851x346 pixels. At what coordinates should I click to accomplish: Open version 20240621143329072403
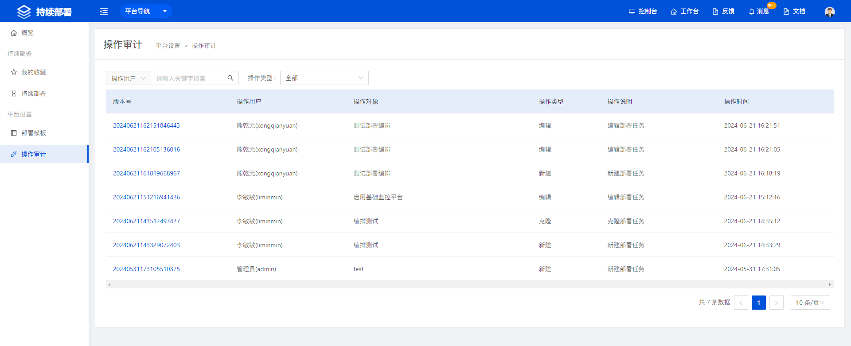[x=146, y=245]
